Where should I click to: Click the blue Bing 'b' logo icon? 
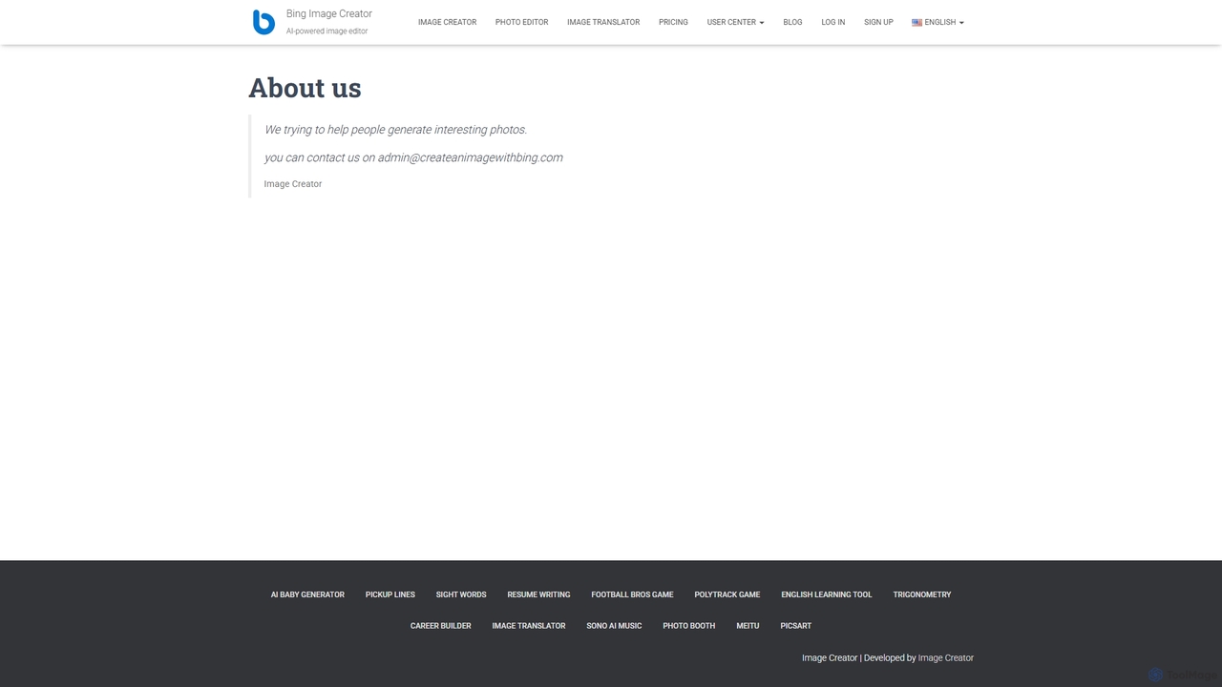coord(263,22)
